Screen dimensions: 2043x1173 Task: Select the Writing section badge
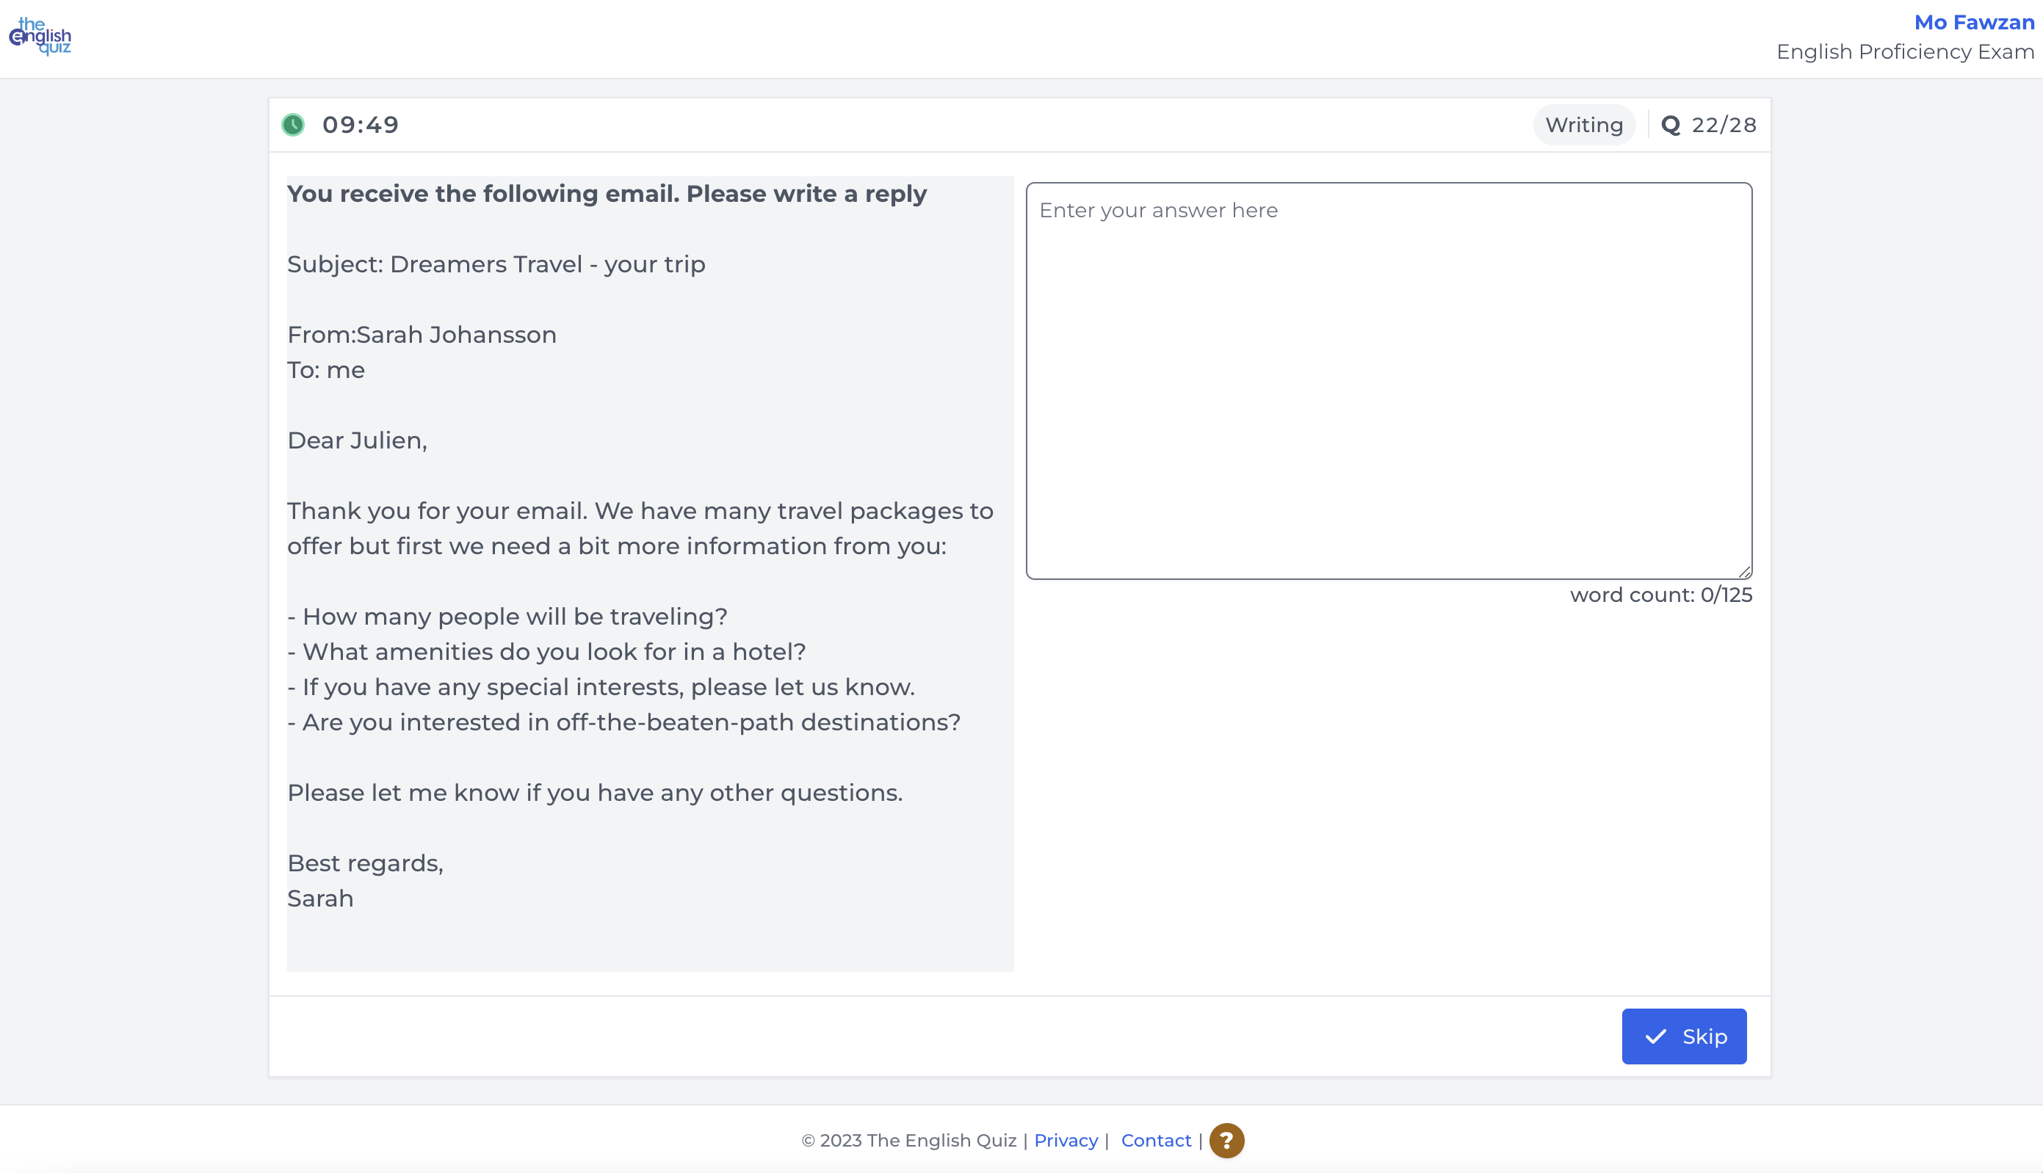pos(1583,125)
